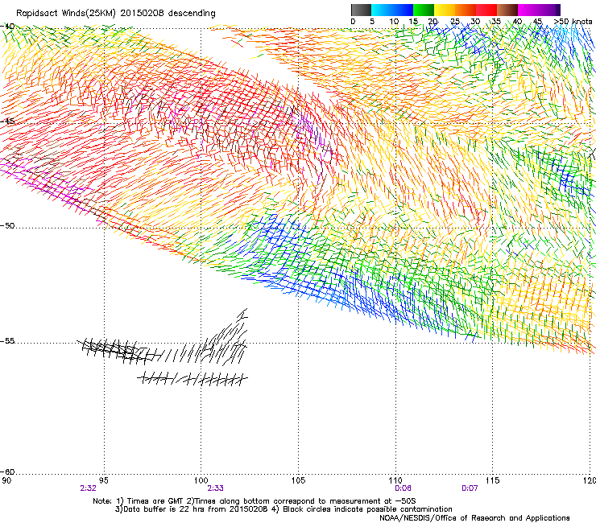Click the latitude label '-45'

[7, 121]
